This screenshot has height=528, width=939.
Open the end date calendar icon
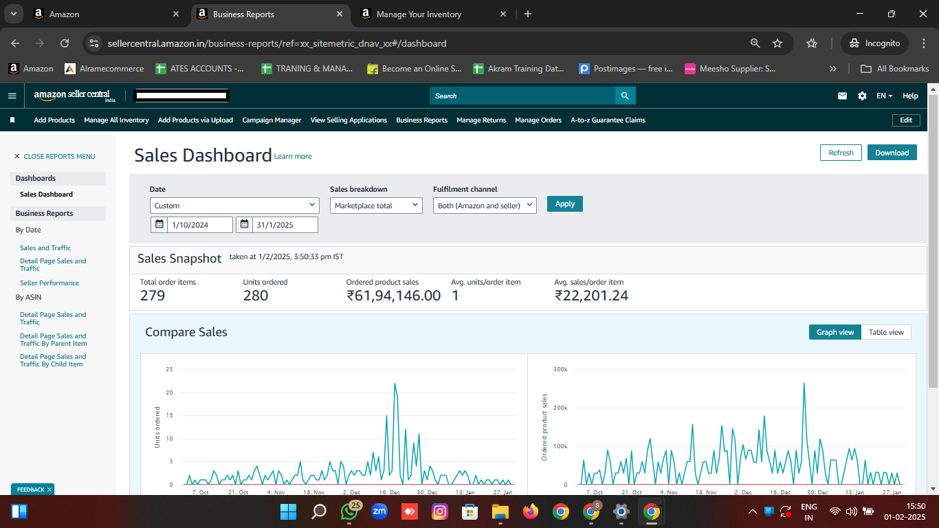pyautogui.click(x=245, y=225)
